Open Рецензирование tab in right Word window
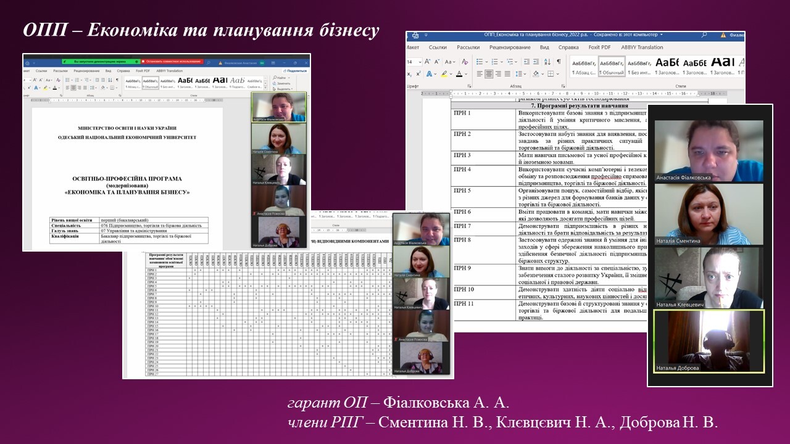Image resolution: width=790 pixels, height=444 pixels. (x=509, y=47)
